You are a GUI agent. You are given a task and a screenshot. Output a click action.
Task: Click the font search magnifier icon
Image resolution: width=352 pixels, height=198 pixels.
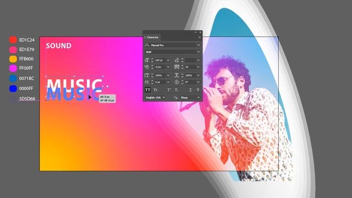click(147, 45)
